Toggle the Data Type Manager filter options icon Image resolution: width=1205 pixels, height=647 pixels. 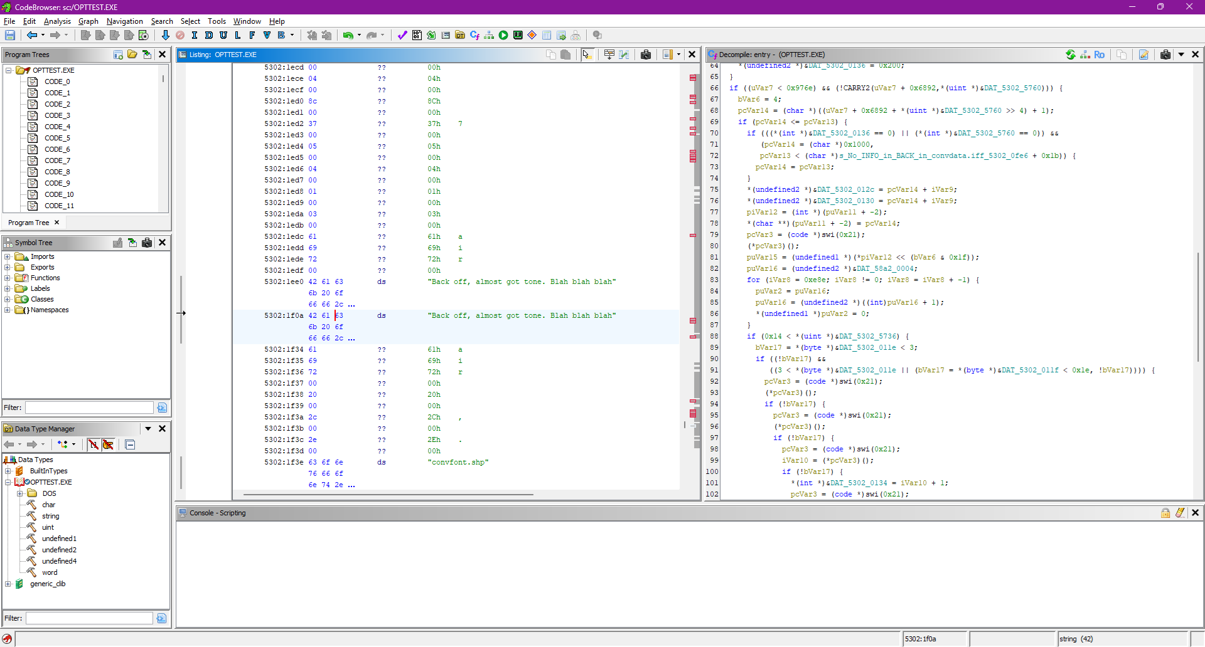click(x=161, y=618)
